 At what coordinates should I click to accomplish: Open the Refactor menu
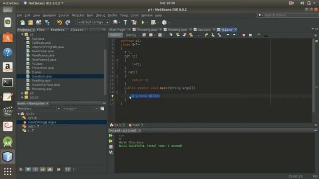[x=78, y=15]
